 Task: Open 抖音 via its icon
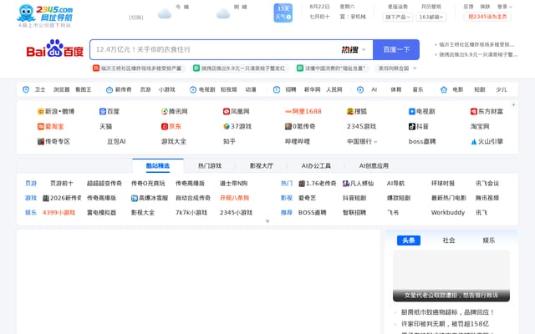[x=412, y=126]
